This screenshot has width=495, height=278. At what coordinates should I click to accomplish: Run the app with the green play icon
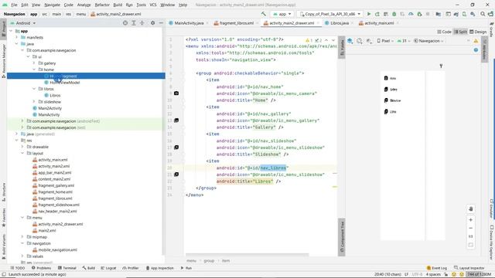368,14
